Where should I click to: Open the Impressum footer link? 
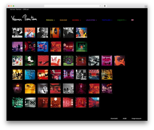coord(136,119)
